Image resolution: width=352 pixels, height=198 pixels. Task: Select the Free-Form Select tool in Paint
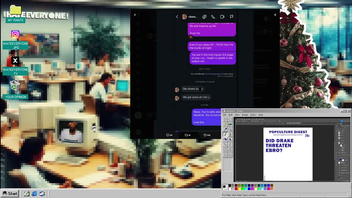pyautogui.click(x=225, y=119)
